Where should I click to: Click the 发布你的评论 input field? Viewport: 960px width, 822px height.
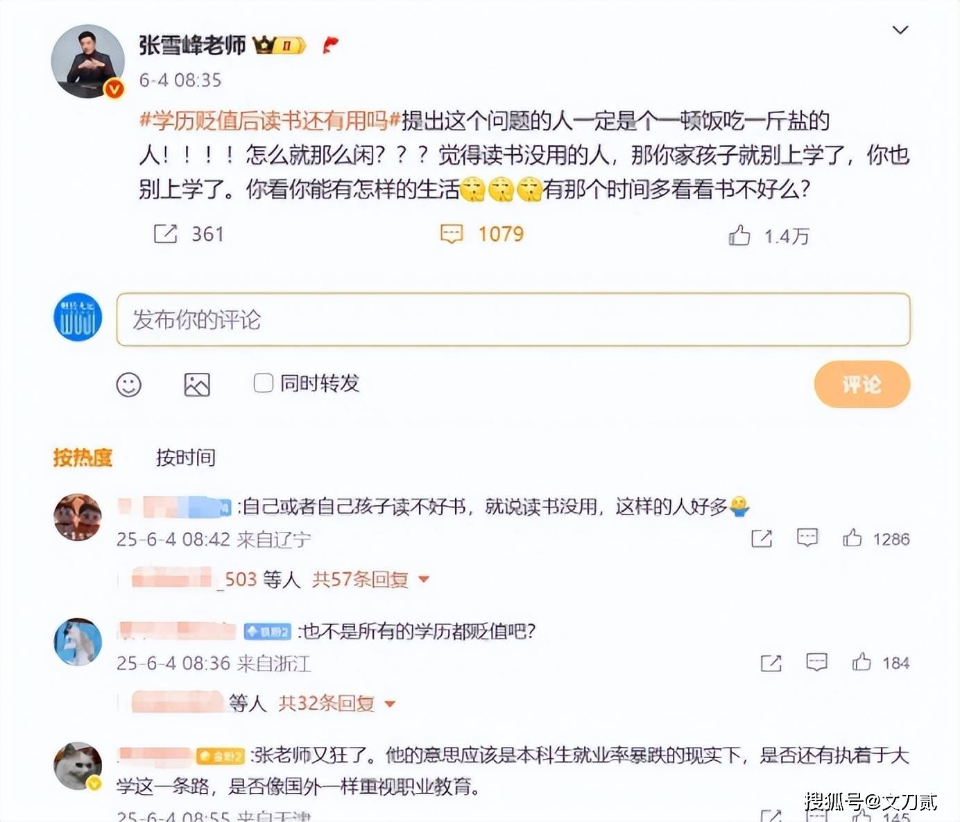513,319
